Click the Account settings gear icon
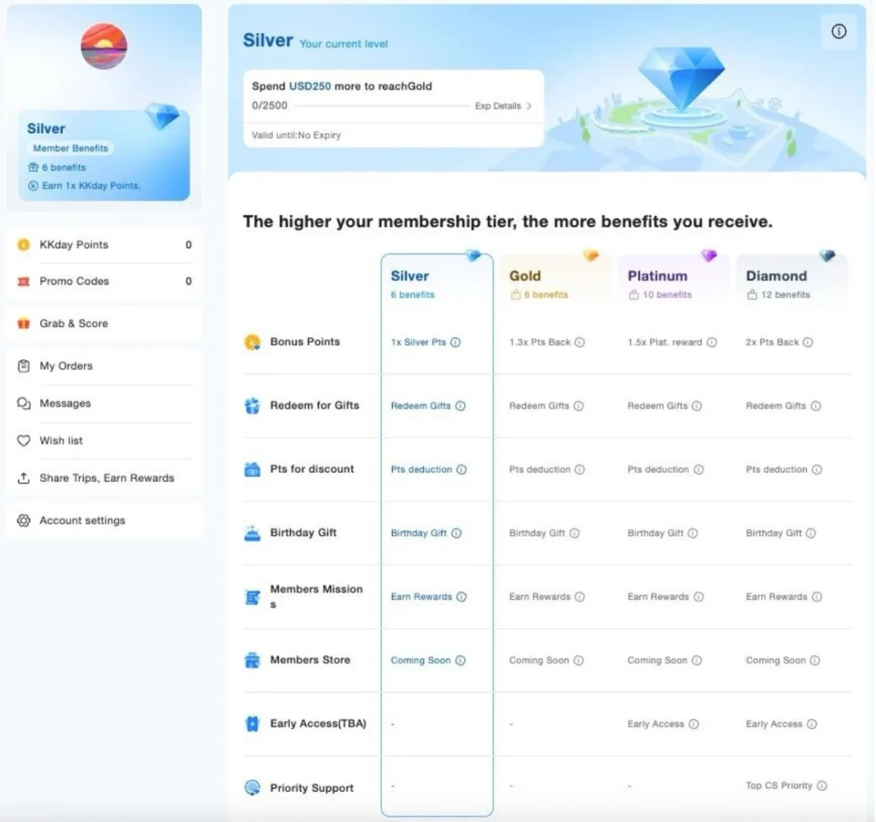 (24, 520)
